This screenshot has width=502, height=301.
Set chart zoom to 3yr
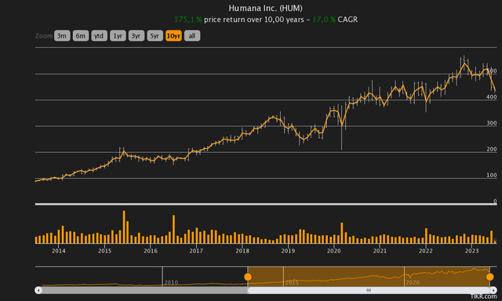coord(136,36)
